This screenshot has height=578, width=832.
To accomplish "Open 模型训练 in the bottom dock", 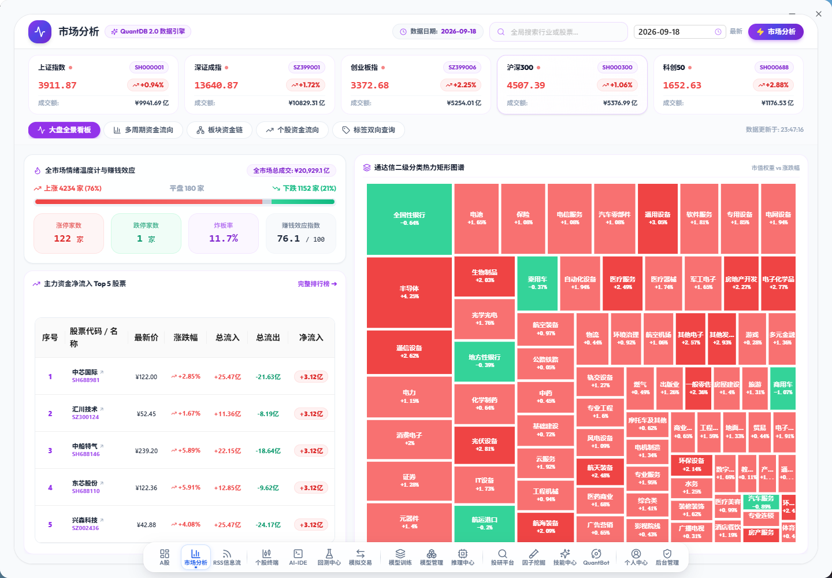I will [400, 557].
